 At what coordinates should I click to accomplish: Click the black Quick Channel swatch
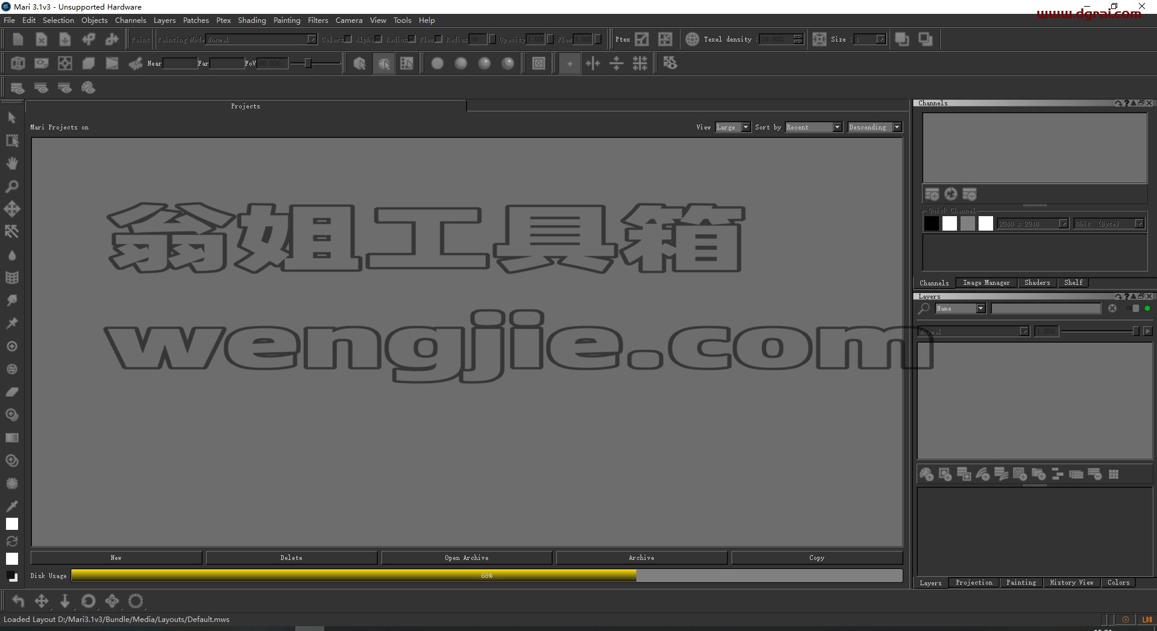(931, 223)
